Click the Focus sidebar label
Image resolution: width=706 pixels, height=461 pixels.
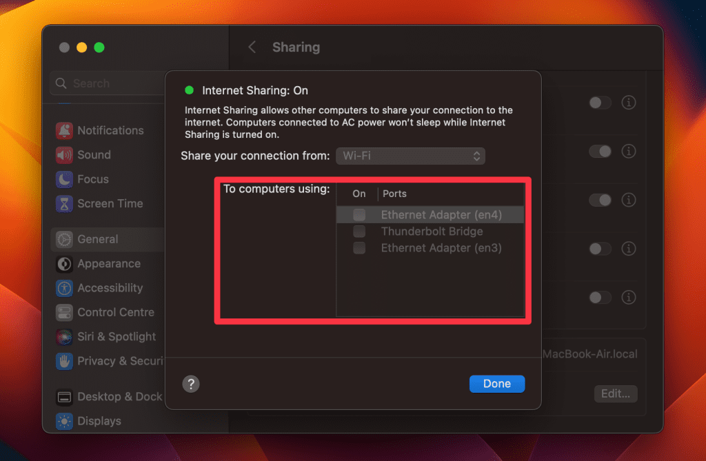pos(93,179)
